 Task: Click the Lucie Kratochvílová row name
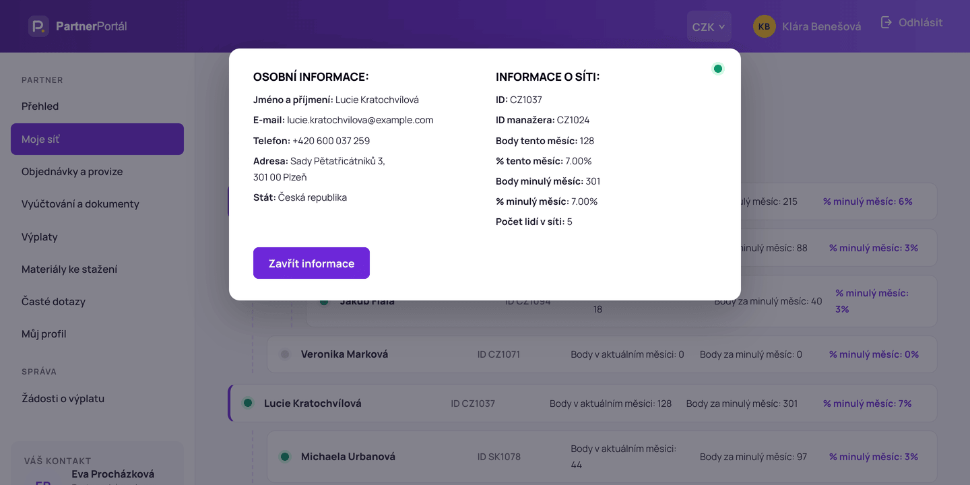(313, 403)
